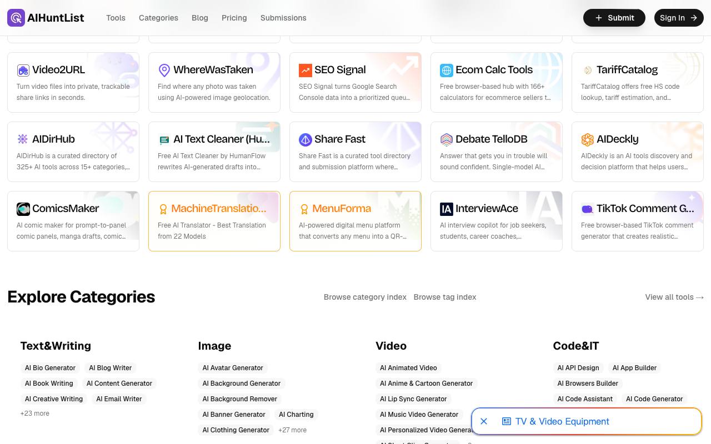Click the MenuForma award badge icon
Image resolution: width=711 pixels, height=444 pixels.
[x=304, y=209]
